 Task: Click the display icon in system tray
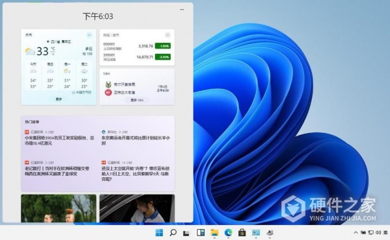click(x=371, y=232)
